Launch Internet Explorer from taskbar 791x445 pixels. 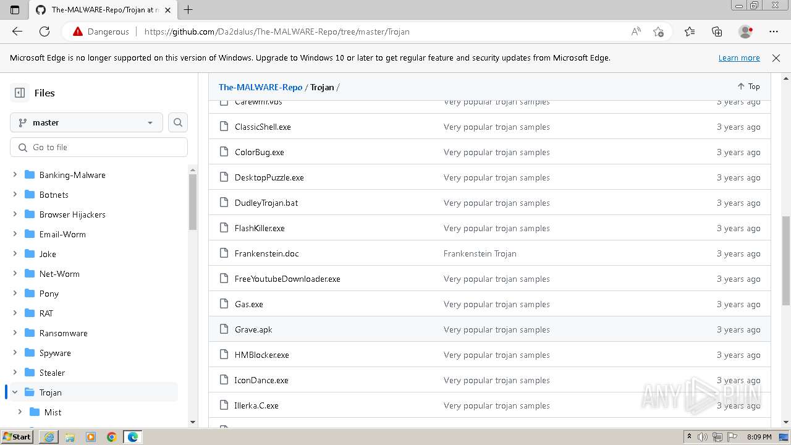(49, 437)
